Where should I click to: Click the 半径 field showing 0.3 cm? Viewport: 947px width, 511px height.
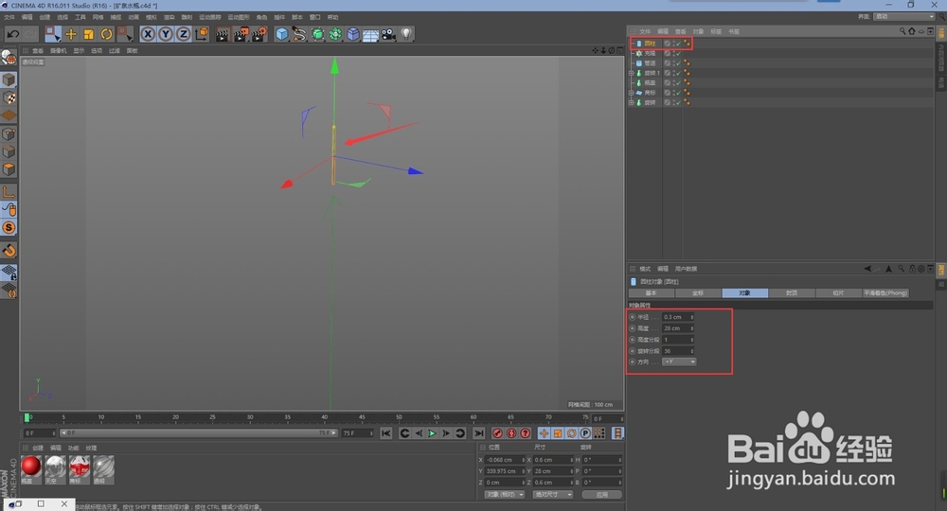(678, 317)
